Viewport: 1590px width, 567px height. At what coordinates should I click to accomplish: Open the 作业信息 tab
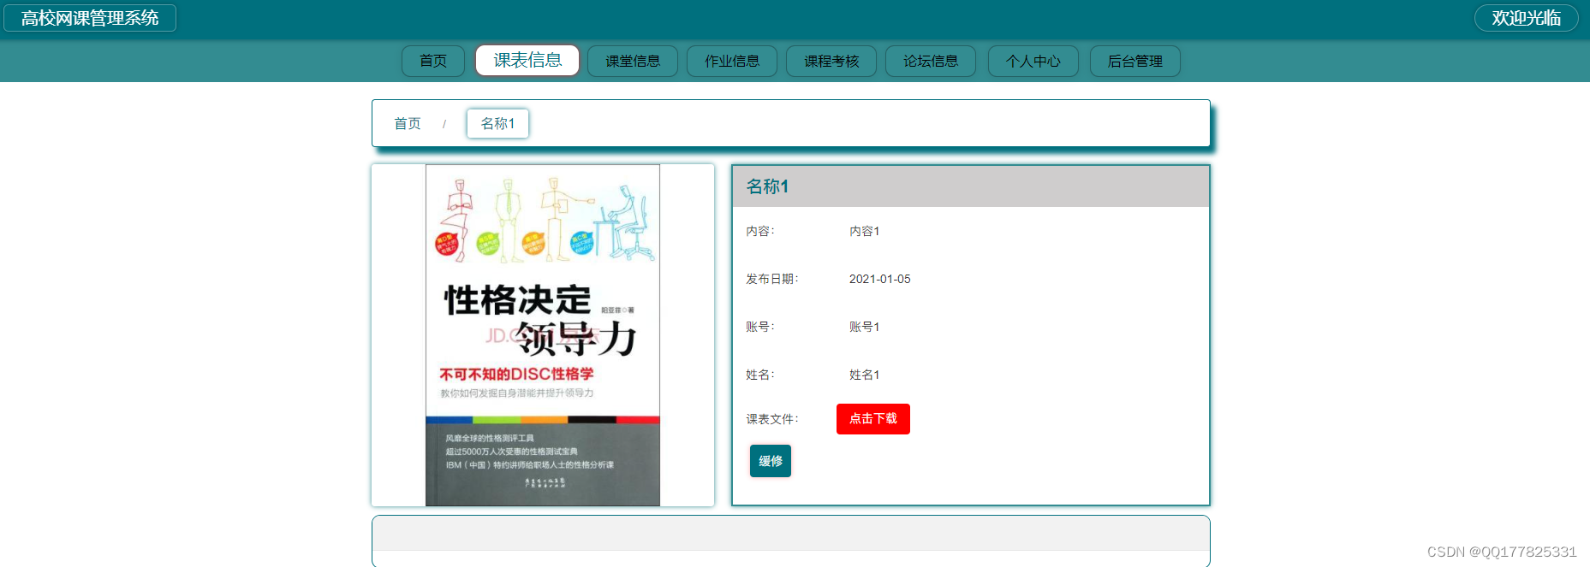point(732,61)
